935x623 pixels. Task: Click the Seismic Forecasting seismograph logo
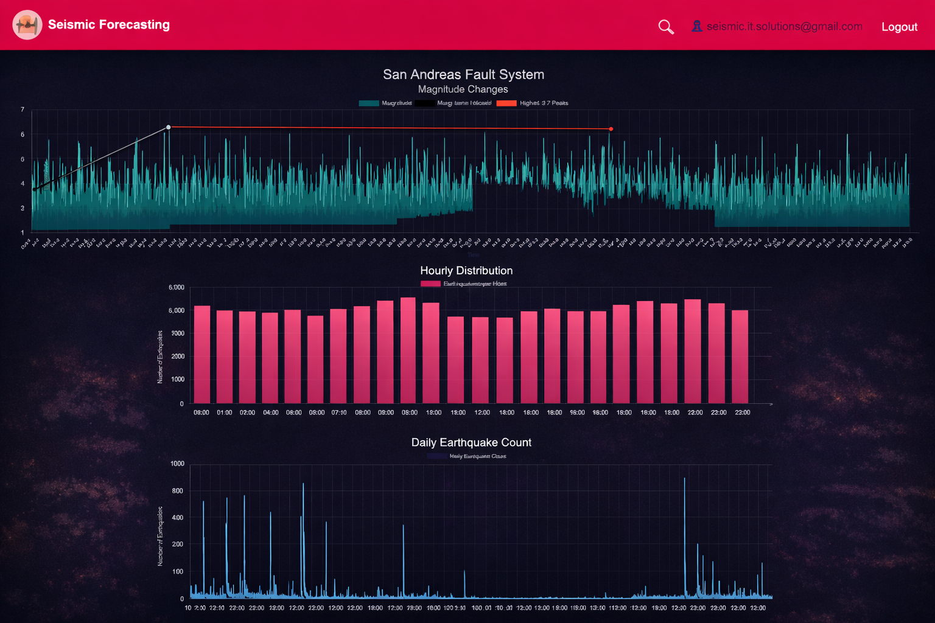point(27,24)
